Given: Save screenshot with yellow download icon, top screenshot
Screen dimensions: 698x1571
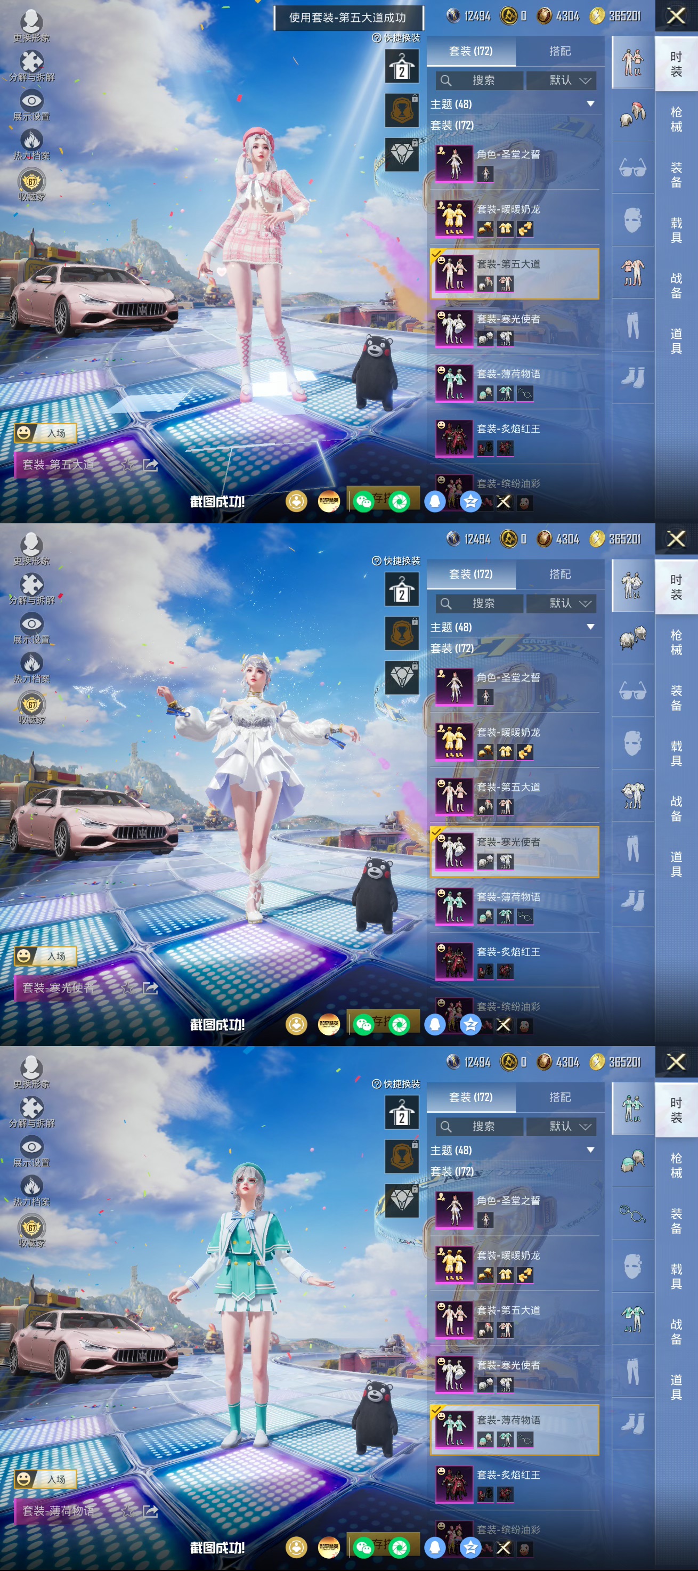Looking at the screenshot, I should coord(296,501).
